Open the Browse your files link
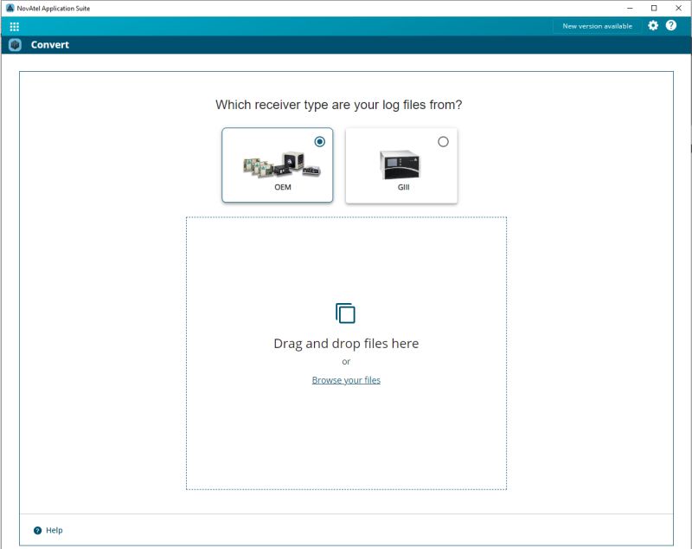The width and height of the screenshot is (692, 549). (346, 380)
